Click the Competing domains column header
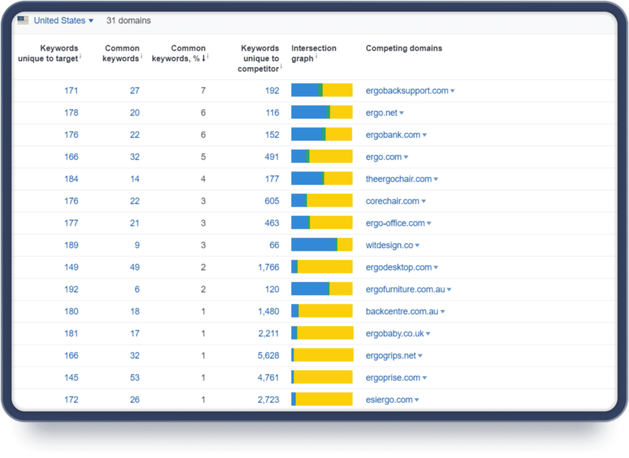Viewport: 629px width, 458px height. tap(404, 48)
